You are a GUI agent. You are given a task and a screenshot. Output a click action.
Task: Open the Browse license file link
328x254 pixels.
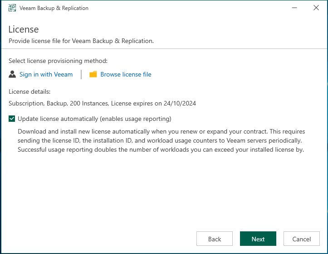tap(126, 74)
